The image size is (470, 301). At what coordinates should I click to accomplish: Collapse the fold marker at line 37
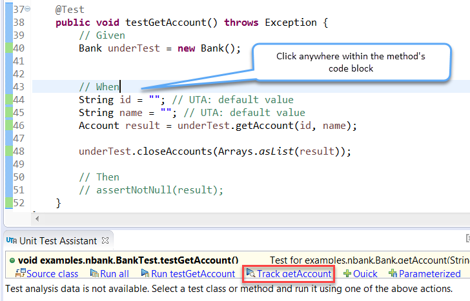28,9
